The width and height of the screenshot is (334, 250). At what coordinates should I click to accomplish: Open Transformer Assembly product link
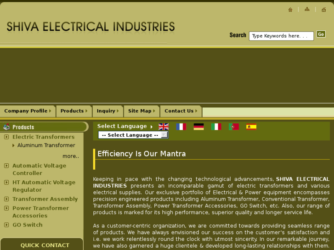click(x=45, y=199)
